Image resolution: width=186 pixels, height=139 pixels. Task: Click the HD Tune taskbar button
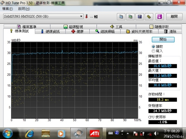pos(78,133)
